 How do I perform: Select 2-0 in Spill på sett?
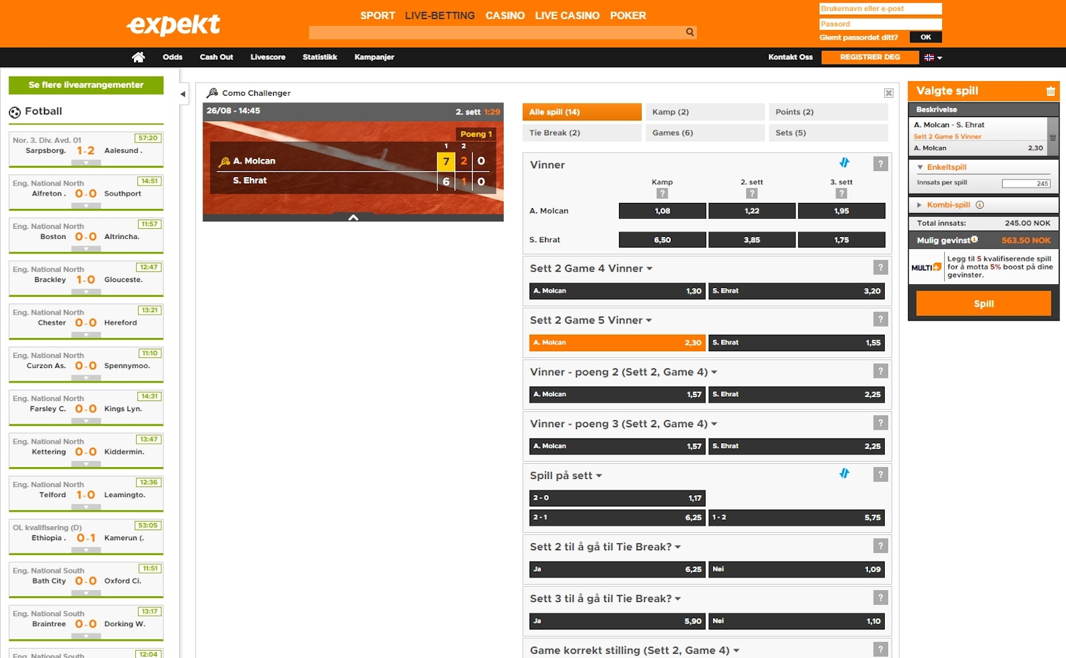tap(617, 498)
